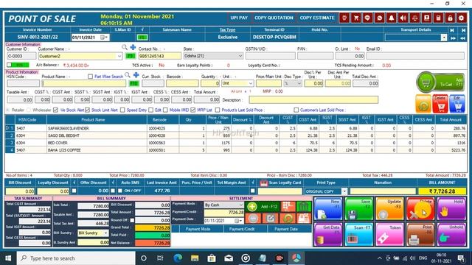Click the New F1 button
The height and width of the screenshot is (265, 472).
[x=328, y=209]
